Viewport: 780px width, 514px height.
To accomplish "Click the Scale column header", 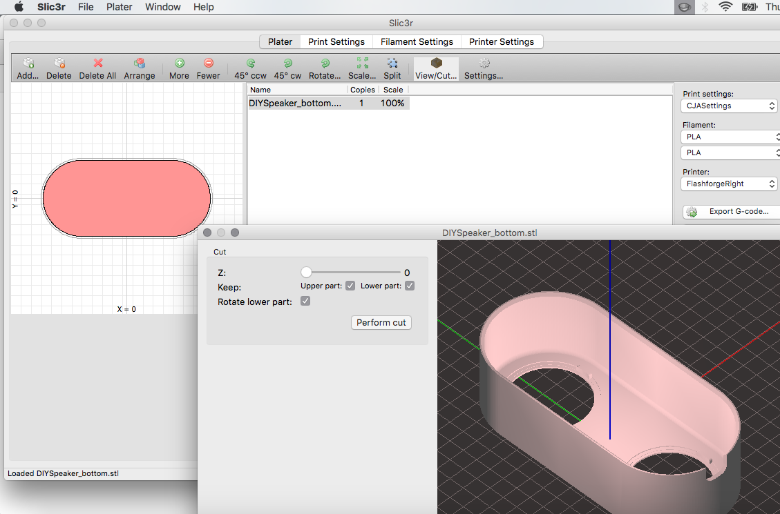I will pos(393,90).
